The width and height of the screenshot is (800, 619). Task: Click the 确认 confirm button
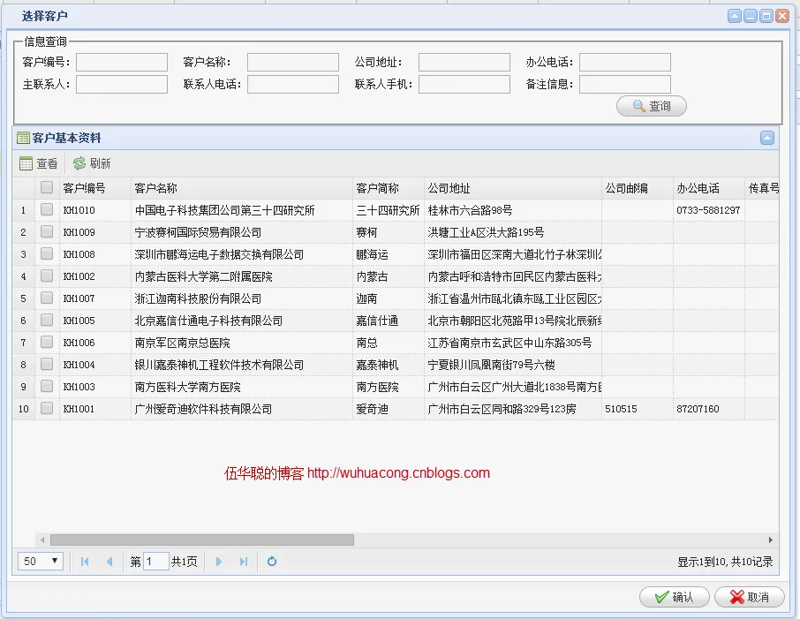(675, 597)
